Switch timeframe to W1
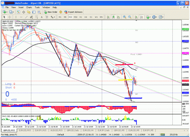The height and width of the screenshot is (137, 190). 96,17
